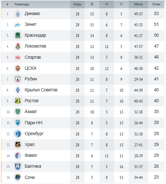Image resolution: width=166 pixels, height=184 pixels.
Task: Open the Пари НН team page
Action: (x=33, y=123)
